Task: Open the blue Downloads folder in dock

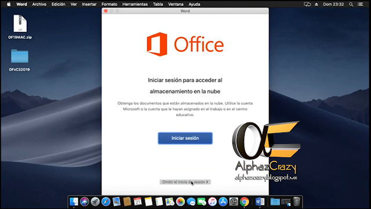Action: (x=275, y=201)
